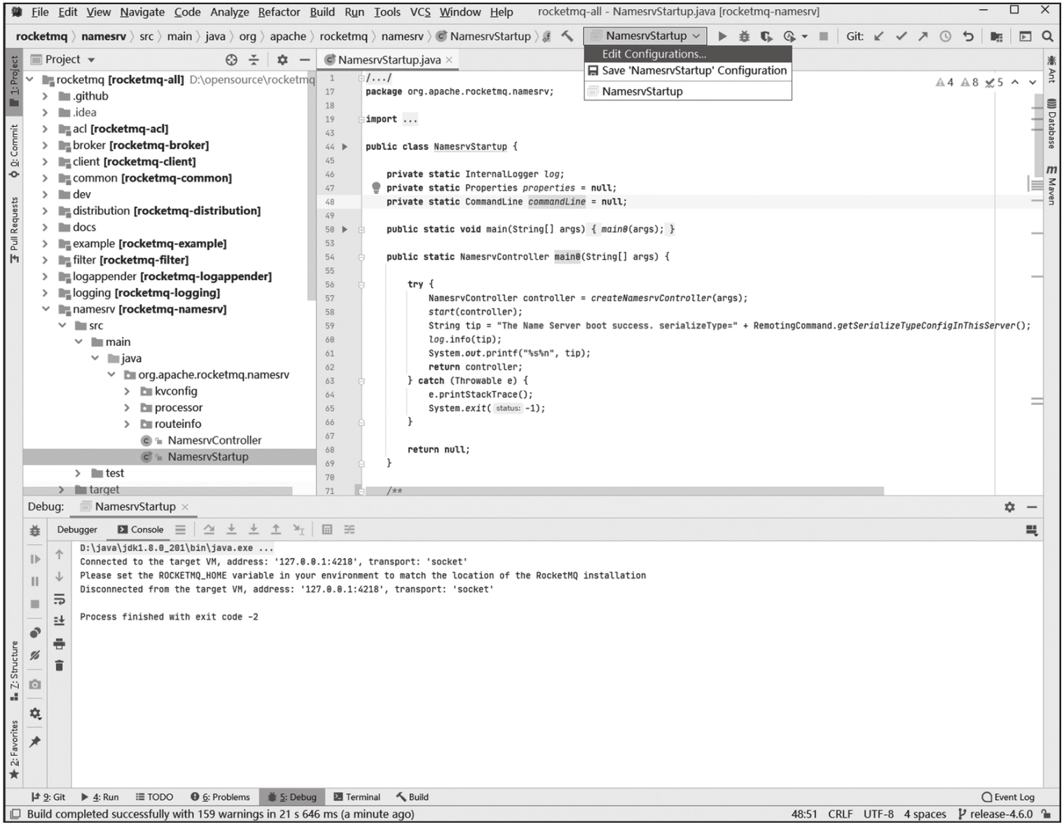Viewport: 1064px width, 825px height.
Task: Switch to the Debugger tab
Action: 77,529
